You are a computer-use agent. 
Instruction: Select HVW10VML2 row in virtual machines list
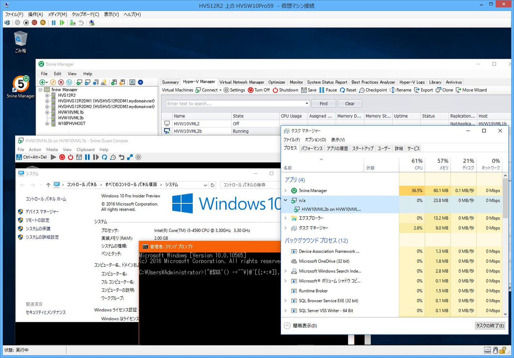coord(221,124)
